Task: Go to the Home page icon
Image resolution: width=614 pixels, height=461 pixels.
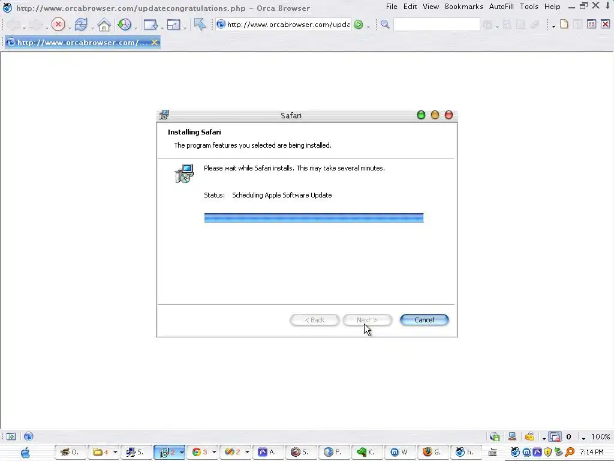Action: tap(104, 25)
